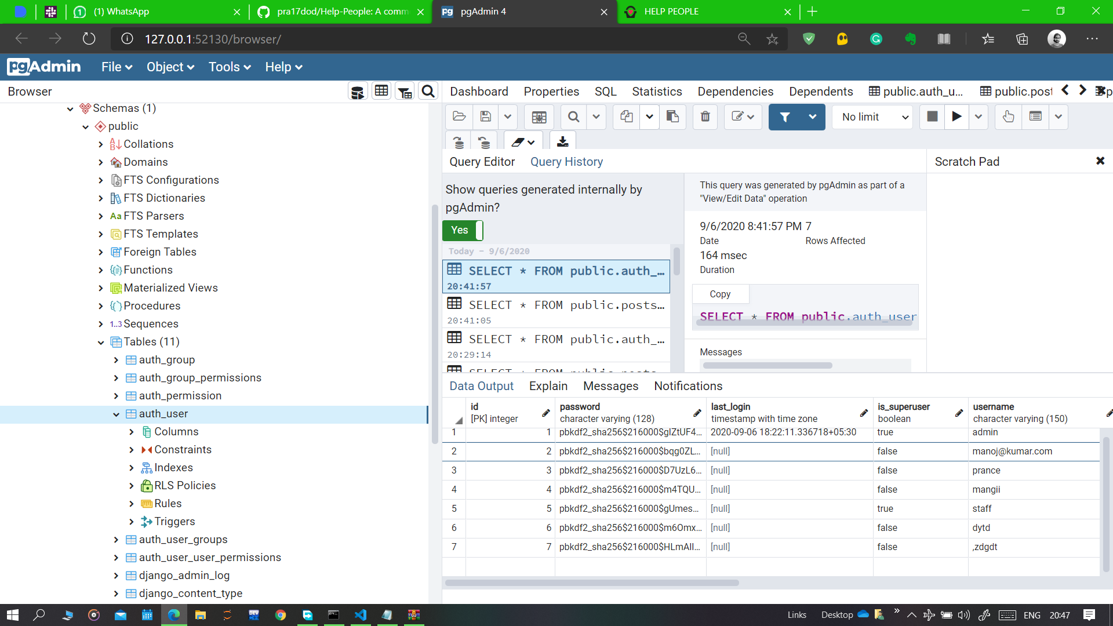Click the Search Objects icon in Browser panel
1113x626 pixels.
[x=428, y=92]
